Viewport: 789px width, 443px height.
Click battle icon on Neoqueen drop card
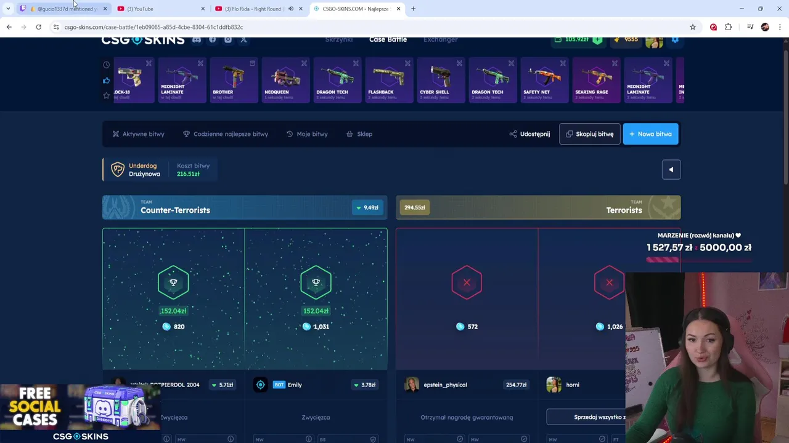tap(304, 63)
